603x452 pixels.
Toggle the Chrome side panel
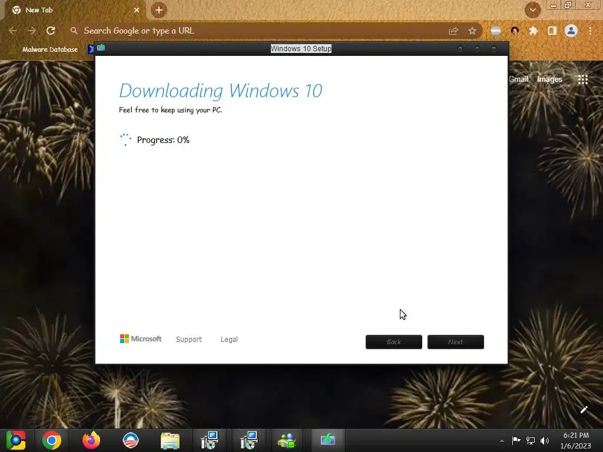tap(552, 31)
